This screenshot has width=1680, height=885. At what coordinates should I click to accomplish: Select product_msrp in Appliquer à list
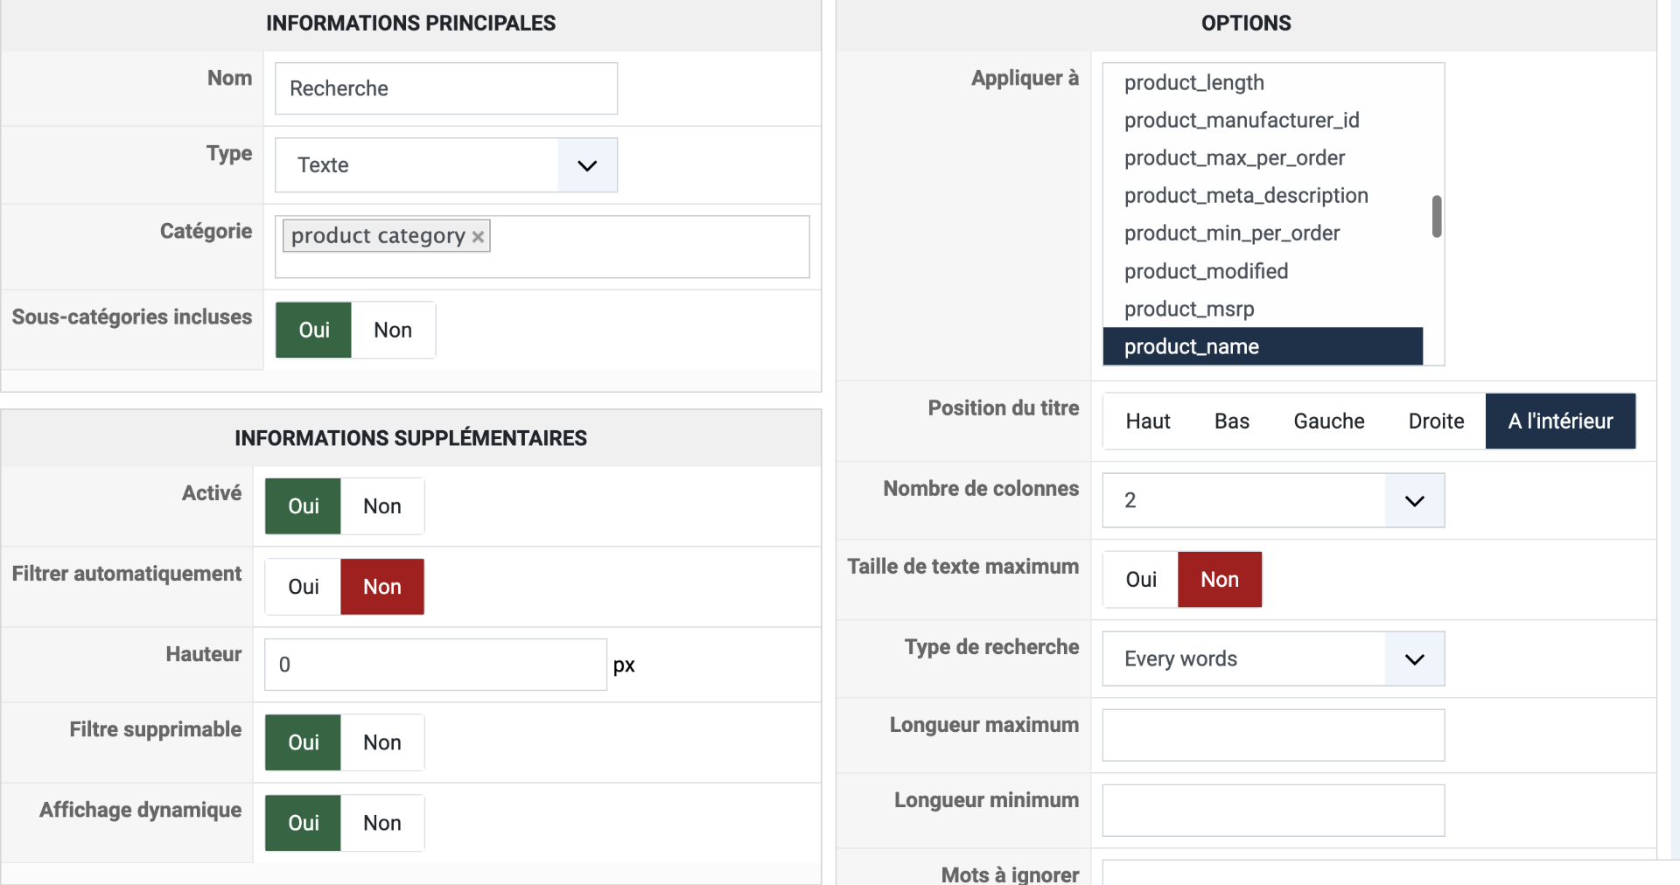[x=1189, y=310]
